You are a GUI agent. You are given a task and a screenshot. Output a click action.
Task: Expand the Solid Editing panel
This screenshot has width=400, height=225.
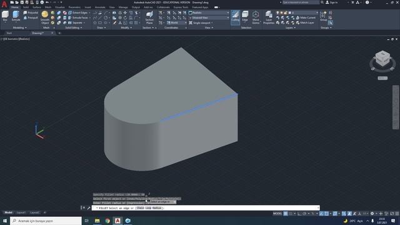click(x=74, y=27)
